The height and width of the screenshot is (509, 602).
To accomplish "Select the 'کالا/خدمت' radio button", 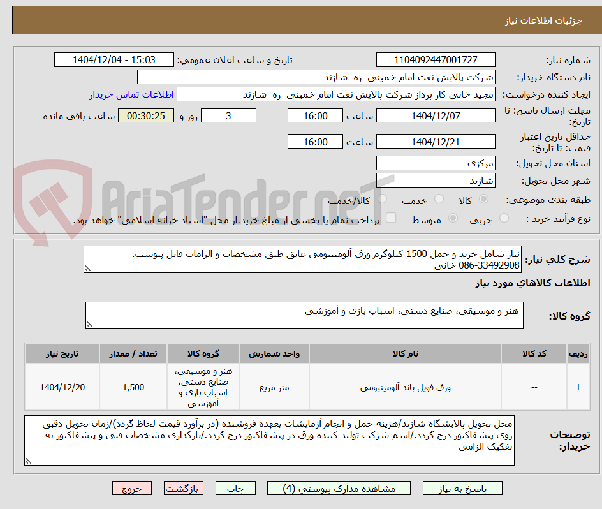I will tap(382, 199).
